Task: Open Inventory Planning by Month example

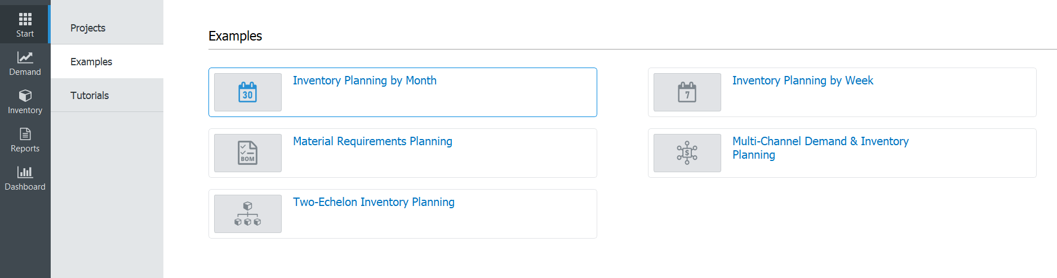Action: pos(365,80)
